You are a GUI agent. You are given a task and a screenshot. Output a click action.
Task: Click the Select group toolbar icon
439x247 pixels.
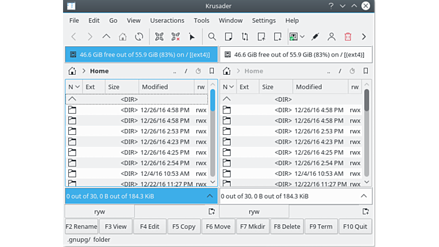[159, 37]
